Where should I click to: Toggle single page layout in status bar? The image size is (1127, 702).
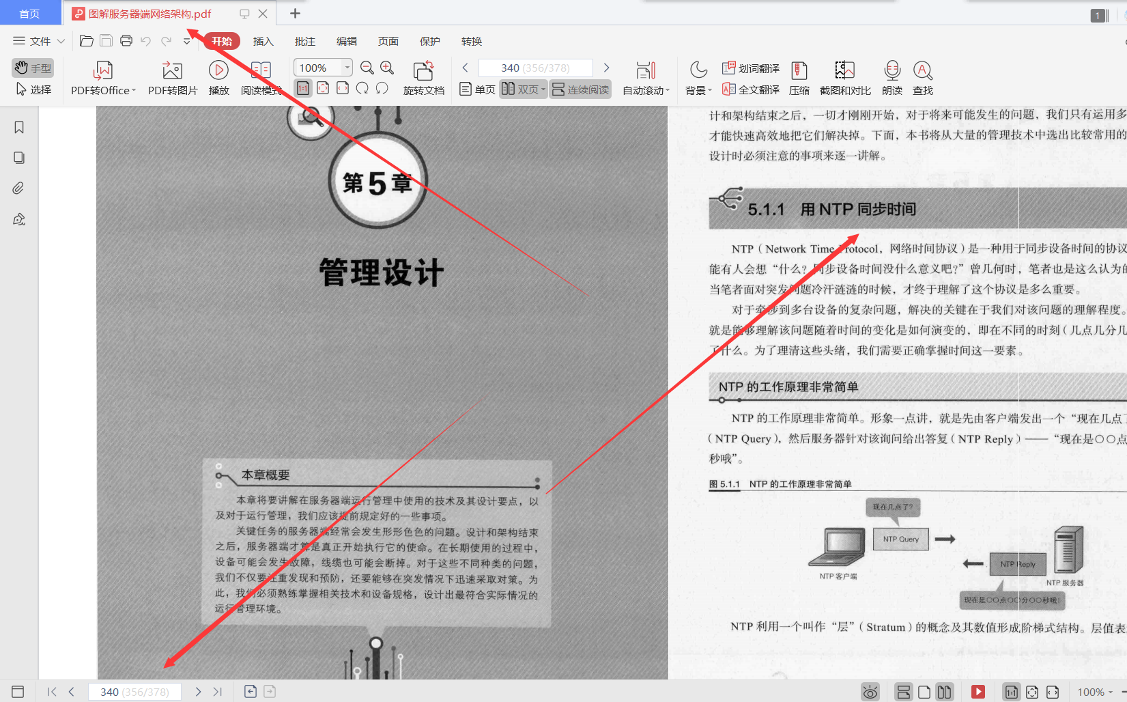click(x=924, y=692)
